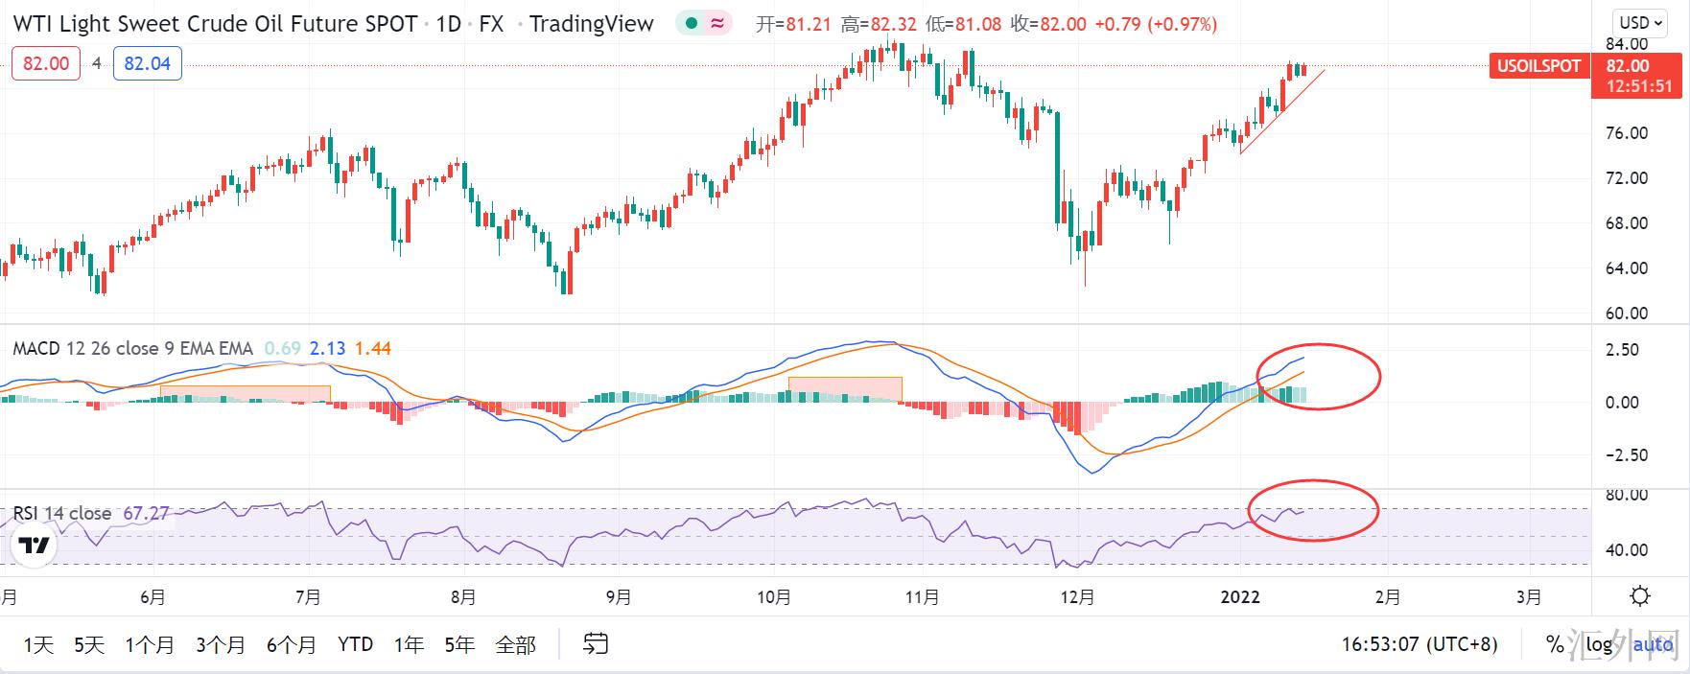Toggle log scale mode
The width and height of the screenshot is (1690, 674).
coord(1599,644)
